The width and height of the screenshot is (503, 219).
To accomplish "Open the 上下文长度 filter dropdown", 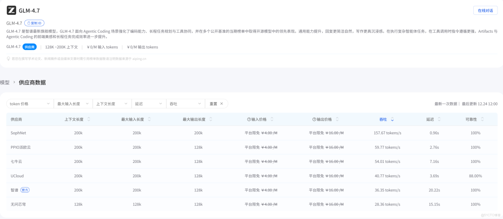I will coord(112,104).
